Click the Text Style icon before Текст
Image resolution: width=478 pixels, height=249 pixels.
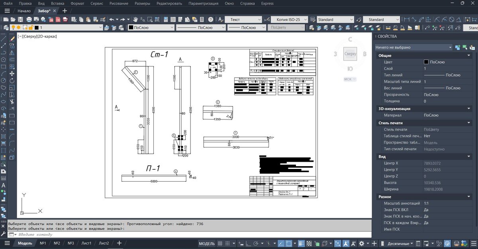(x=220, y=19)
